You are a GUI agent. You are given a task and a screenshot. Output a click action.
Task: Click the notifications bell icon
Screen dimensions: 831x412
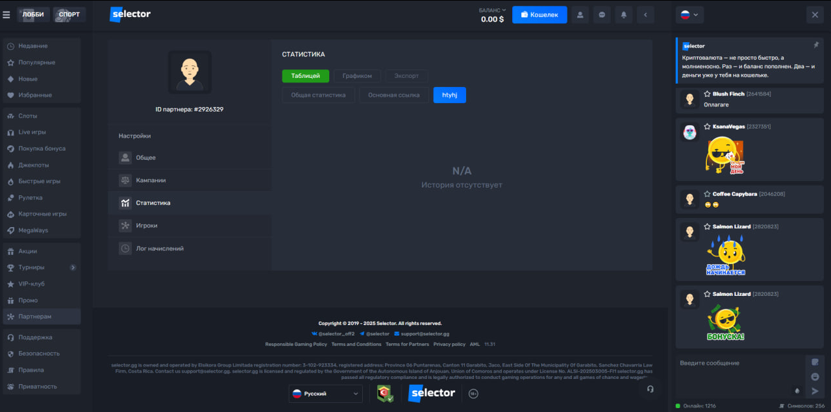[x=623, y=14]
